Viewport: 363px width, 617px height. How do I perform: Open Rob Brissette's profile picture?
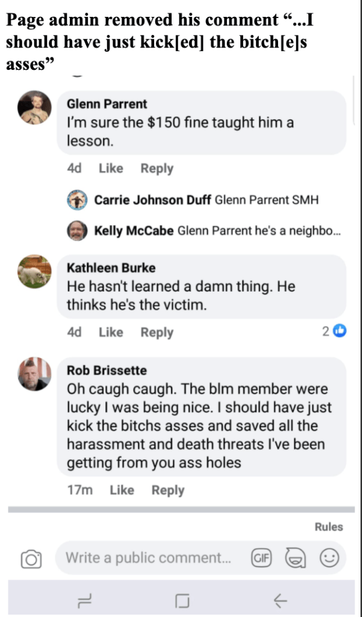pyautogui.click(x=34, y=375)
